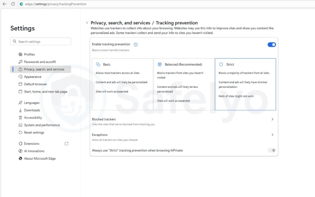The width and height of the screenshot is (315, 197).
Task: Open System and performance settings
Action: point(41,125)
